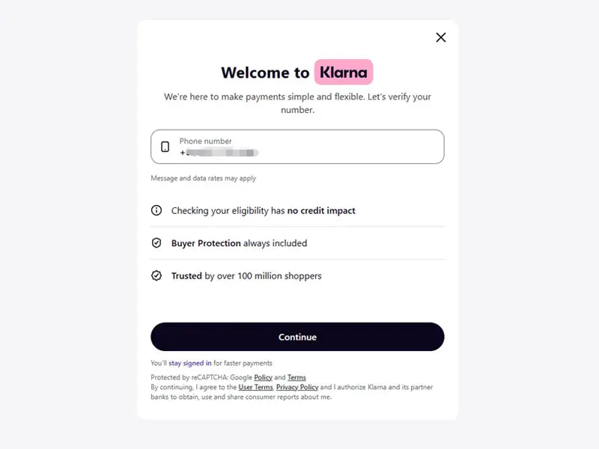Open Klarna's Privacy Policy link
Image resolution: width=599 pixels, height=449 pixels.
pos(297,387)
